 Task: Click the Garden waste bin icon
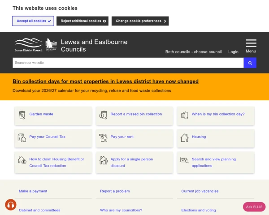[22, 115]
